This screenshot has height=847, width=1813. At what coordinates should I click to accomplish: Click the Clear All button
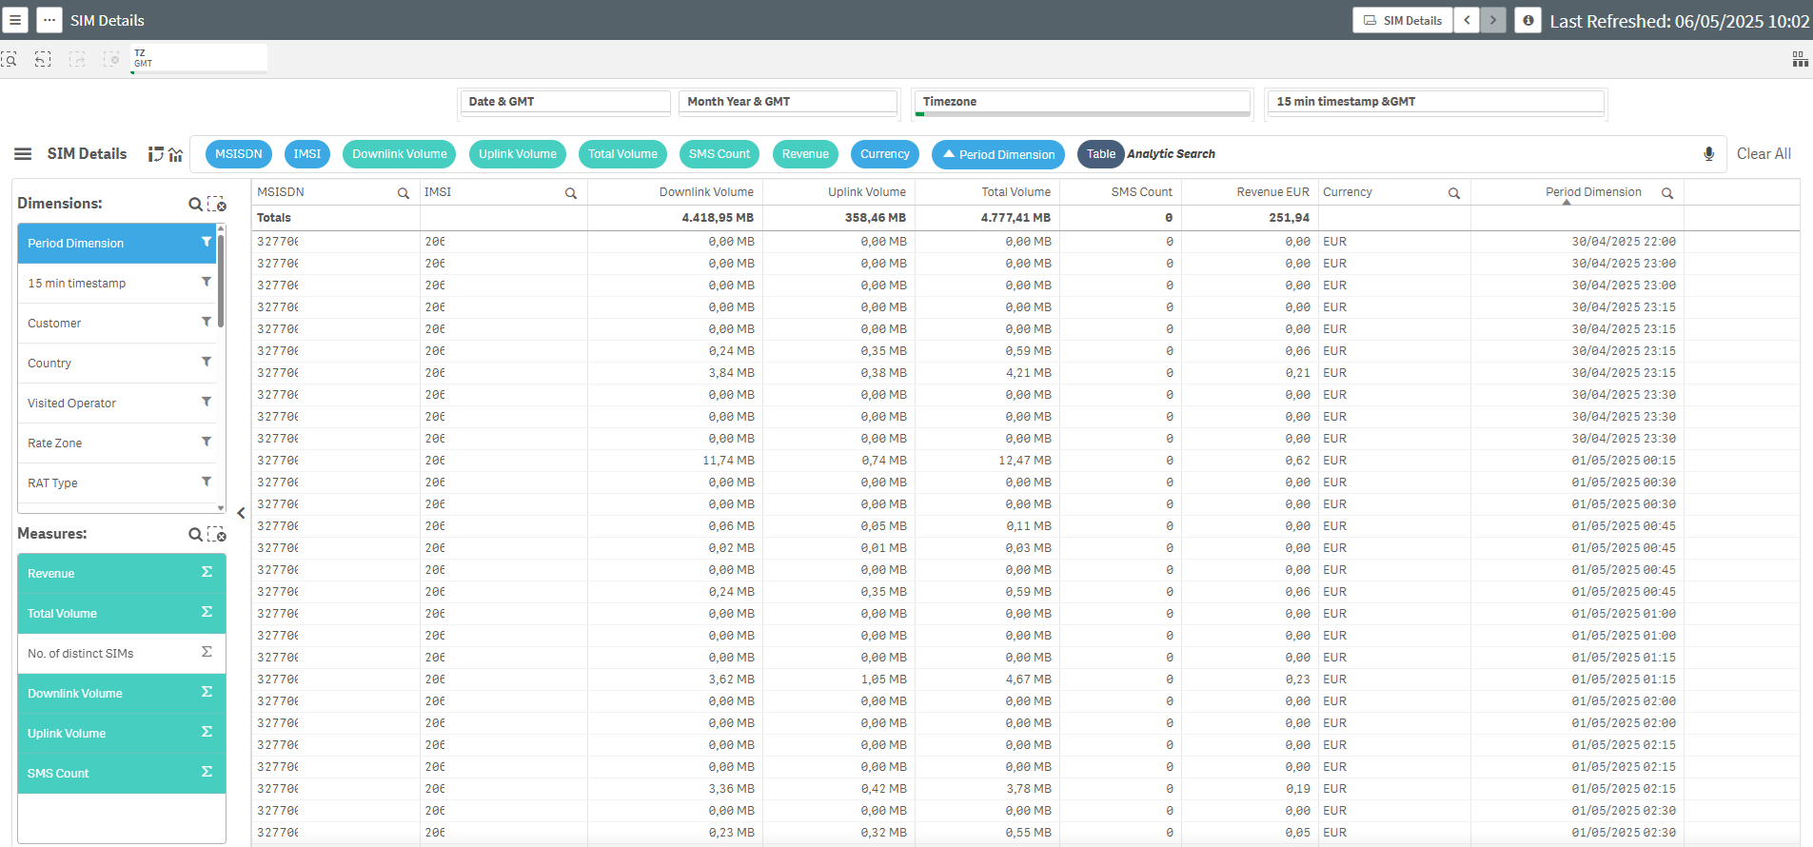click(x=1763, y=154)
